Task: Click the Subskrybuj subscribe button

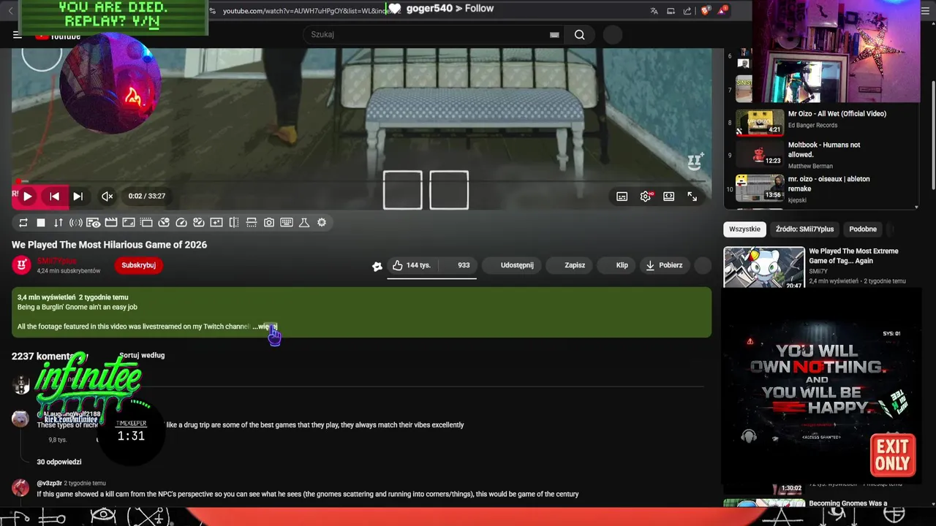Action: (138, 265)
